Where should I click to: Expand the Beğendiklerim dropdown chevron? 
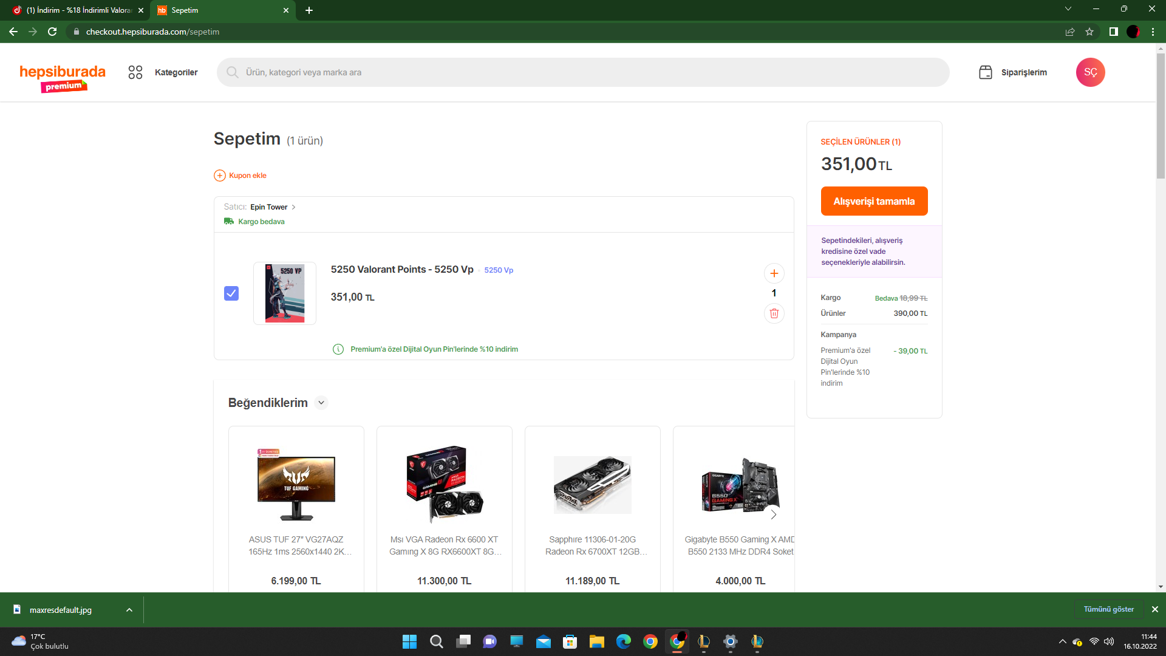321,403
